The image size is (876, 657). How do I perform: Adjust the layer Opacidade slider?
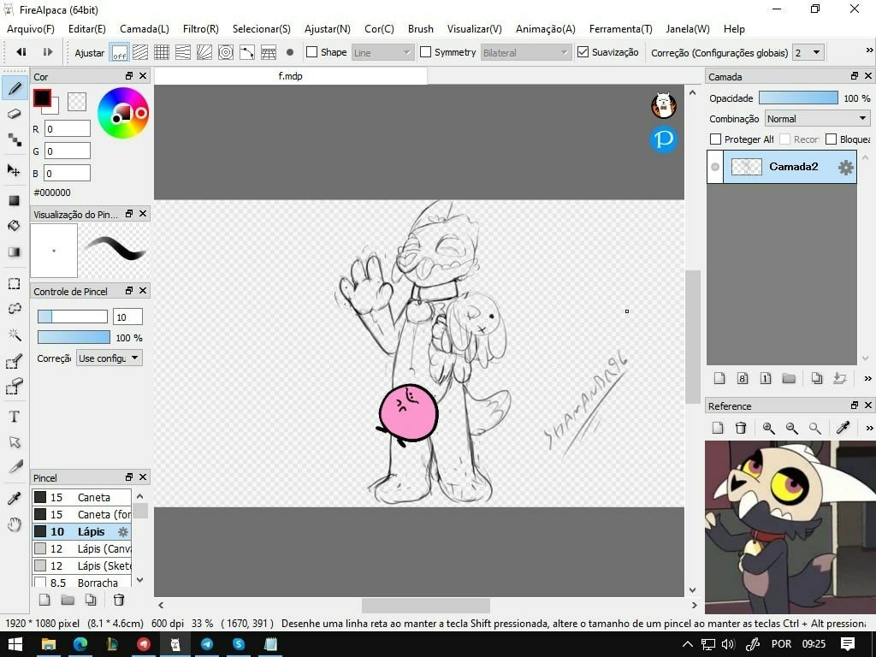798,98
